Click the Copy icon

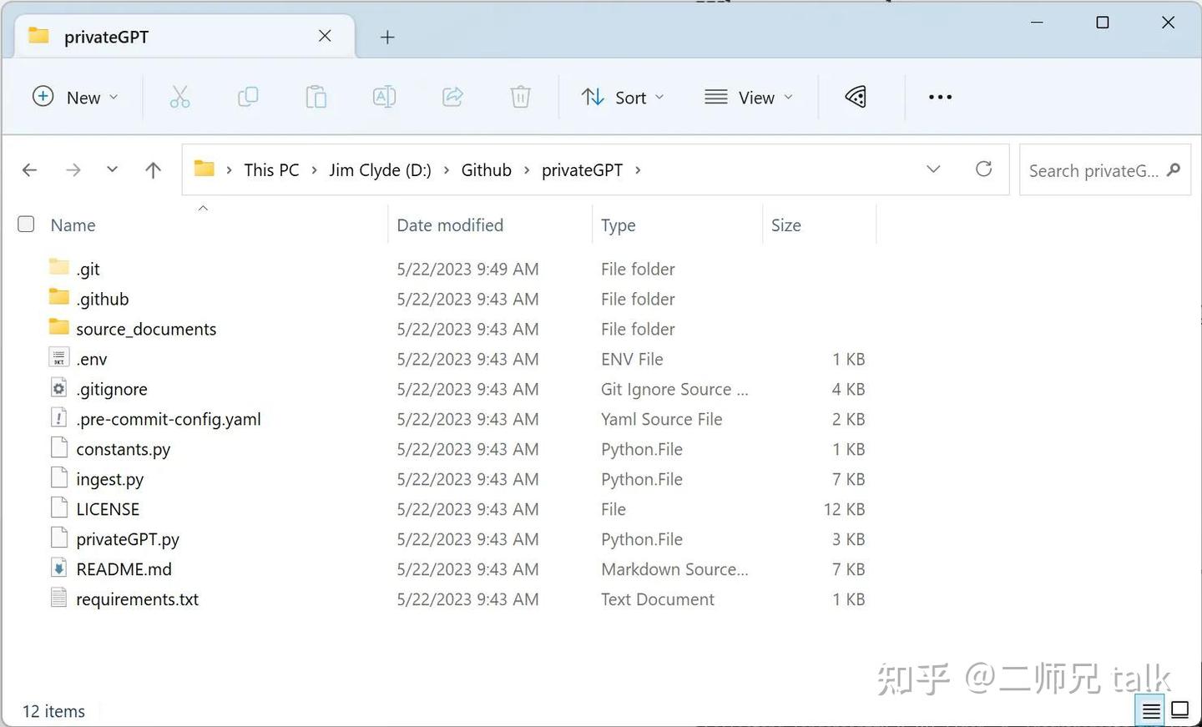click(x=248, y=97)
